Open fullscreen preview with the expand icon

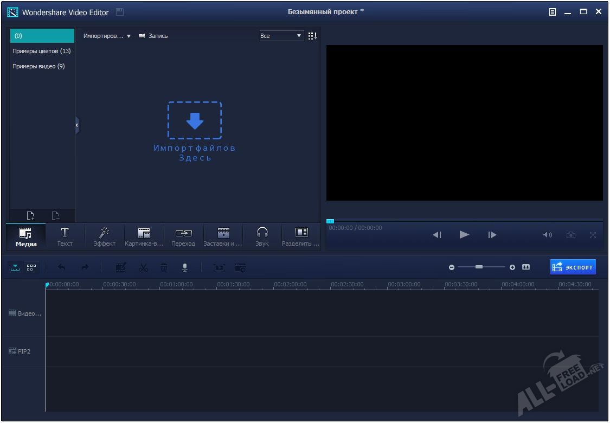point(593,235)
